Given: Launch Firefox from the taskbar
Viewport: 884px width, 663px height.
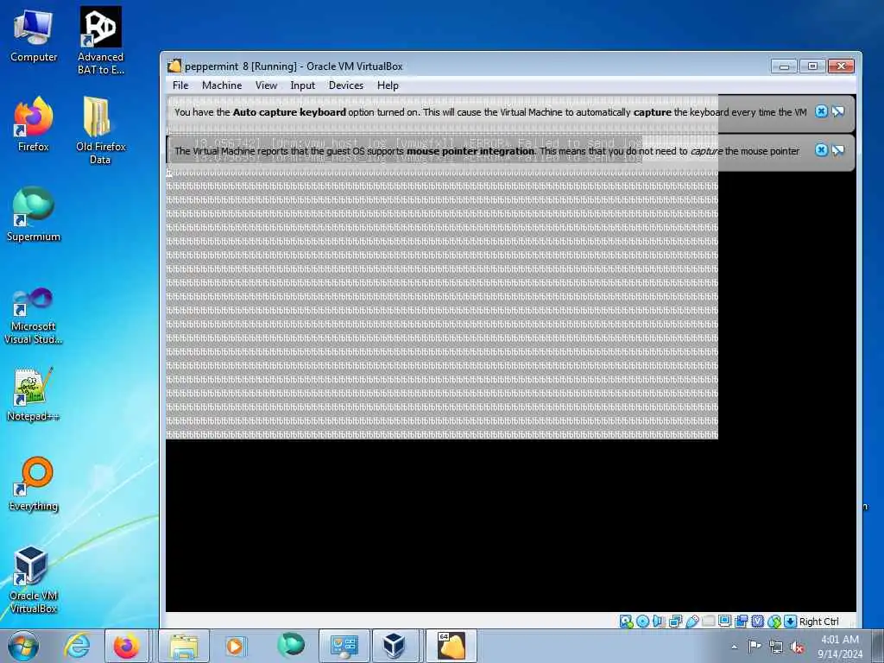Looking at the screenshot, I should point(126,646).
